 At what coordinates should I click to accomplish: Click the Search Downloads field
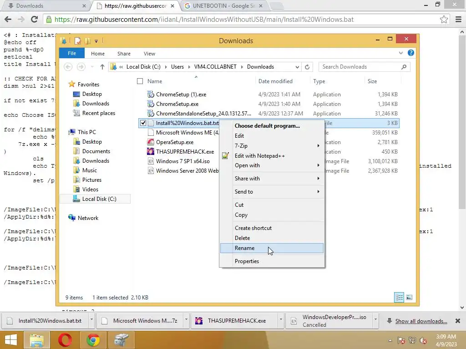pyautogui.click(x=364, y=67)
